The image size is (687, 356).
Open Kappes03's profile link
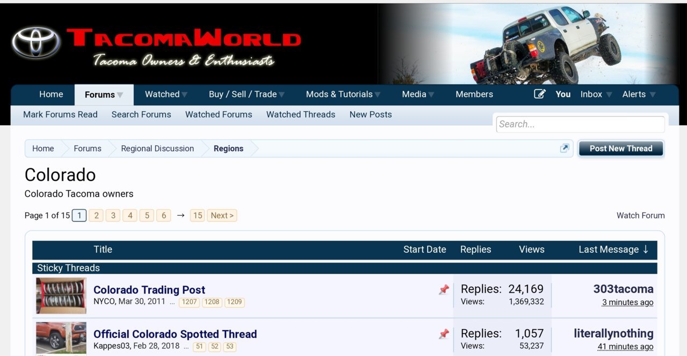pyautogui.click(x=112, y=346)
